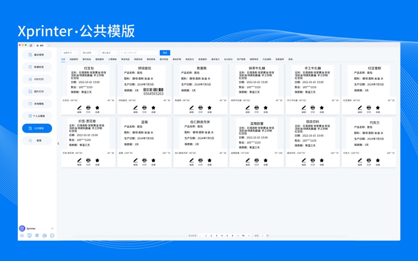Click the monitor icon at bottom left
Image resolution: width=418 pixels, height=261 pixels.
tap(30, 236)
